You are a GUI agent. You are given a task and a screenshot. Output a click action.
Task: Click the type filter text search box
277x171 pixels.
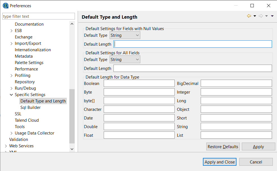point(39,16)
